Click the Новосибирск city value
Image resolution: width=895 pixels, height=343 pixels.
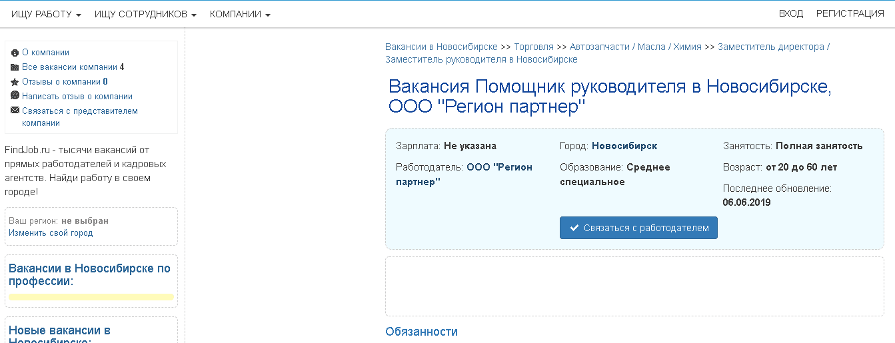(624, 146)
